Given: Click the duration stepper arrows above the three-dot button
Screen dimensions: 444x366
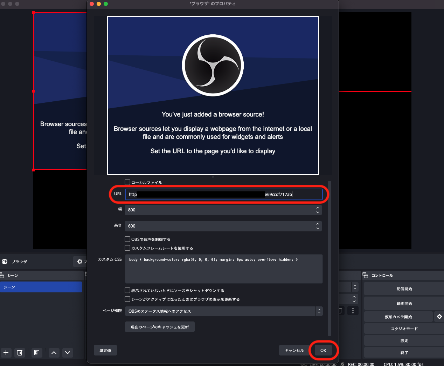Looking at the screenshot, I should tap(354, 299).
